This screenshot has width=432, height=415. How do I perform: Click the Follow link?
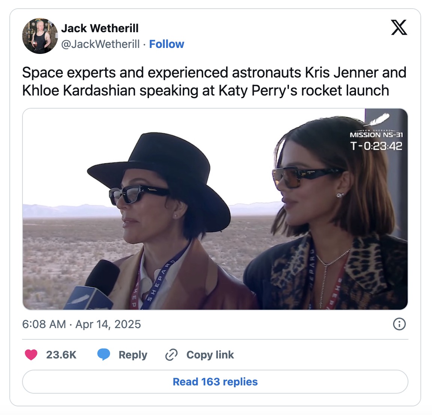(x=167, y=44)
